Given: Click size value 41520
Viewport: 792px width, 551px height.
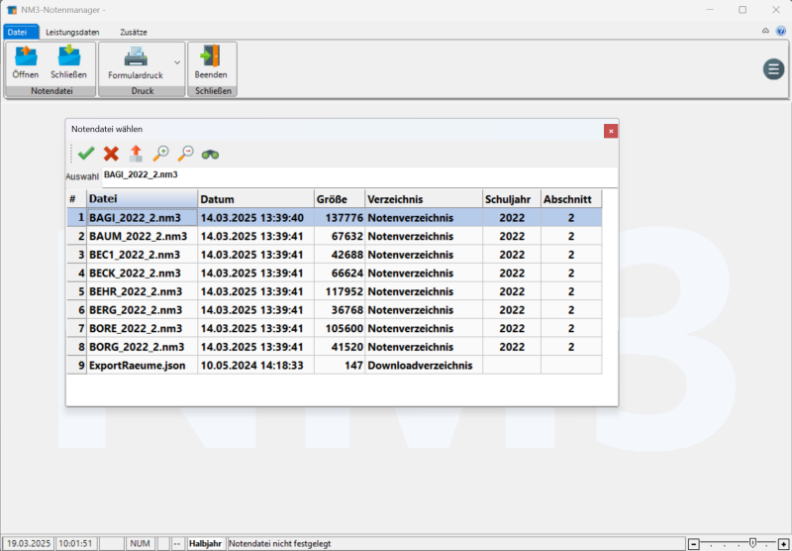Looking at the screenshot, I should pyautogui.click(x=340, y=347).
